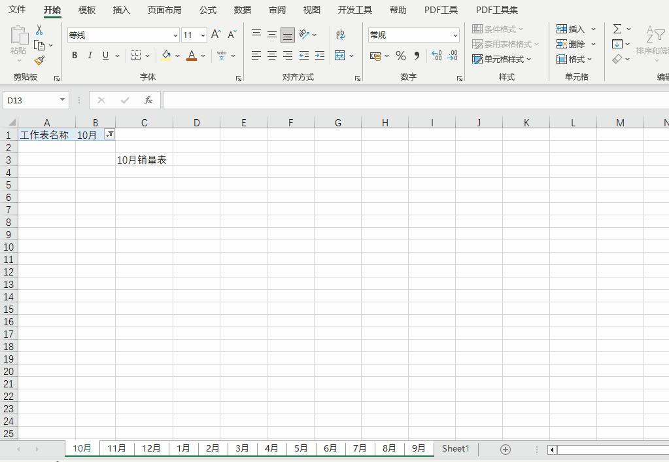Toggle bold formatting
This screenshot has width=669, height=462.
74,56
